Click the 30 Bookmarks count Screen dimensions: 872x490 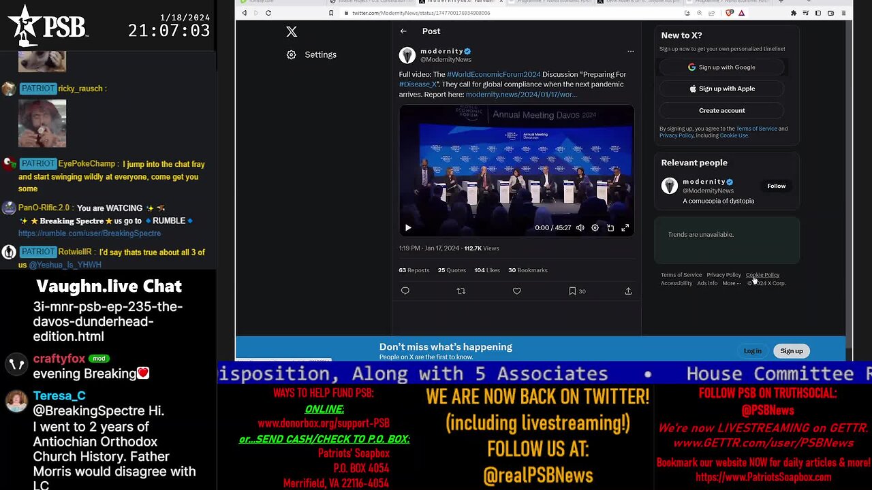pos(528,270)
